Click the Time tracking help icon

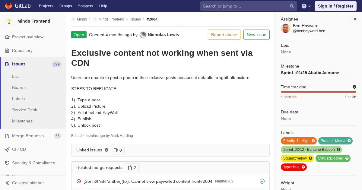(354, 87)
